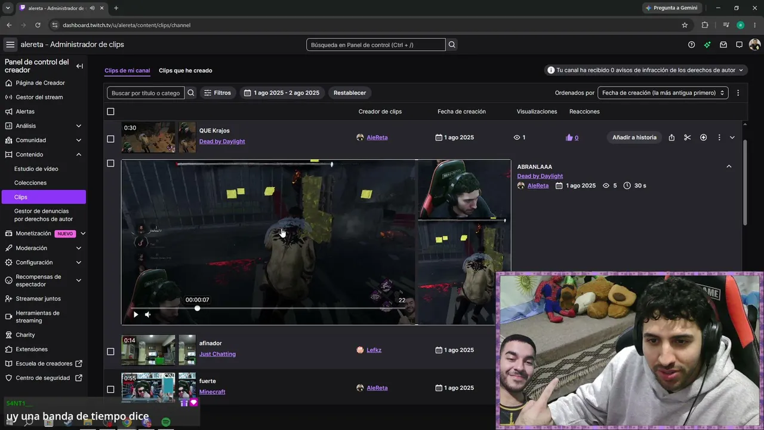Collapse the Contenido sidebar section
The height and width of the screenshot is (430, 764).
tap(79, 155)
